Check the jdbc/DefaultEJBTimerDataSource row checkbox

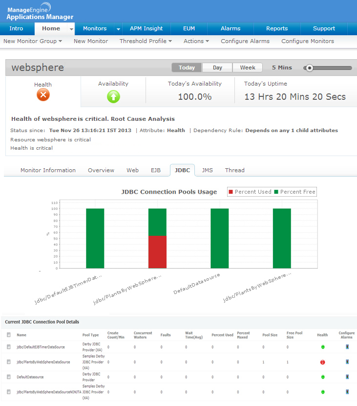[9, 347]
